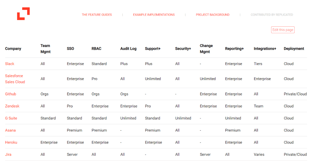Open the G Suite link

[11, 118]
